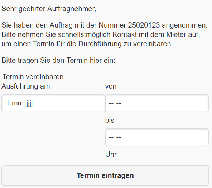The height and width of the screenshot is (188, 212).
Task: Select minutes portion of the bis time
Action: [119, 138]
